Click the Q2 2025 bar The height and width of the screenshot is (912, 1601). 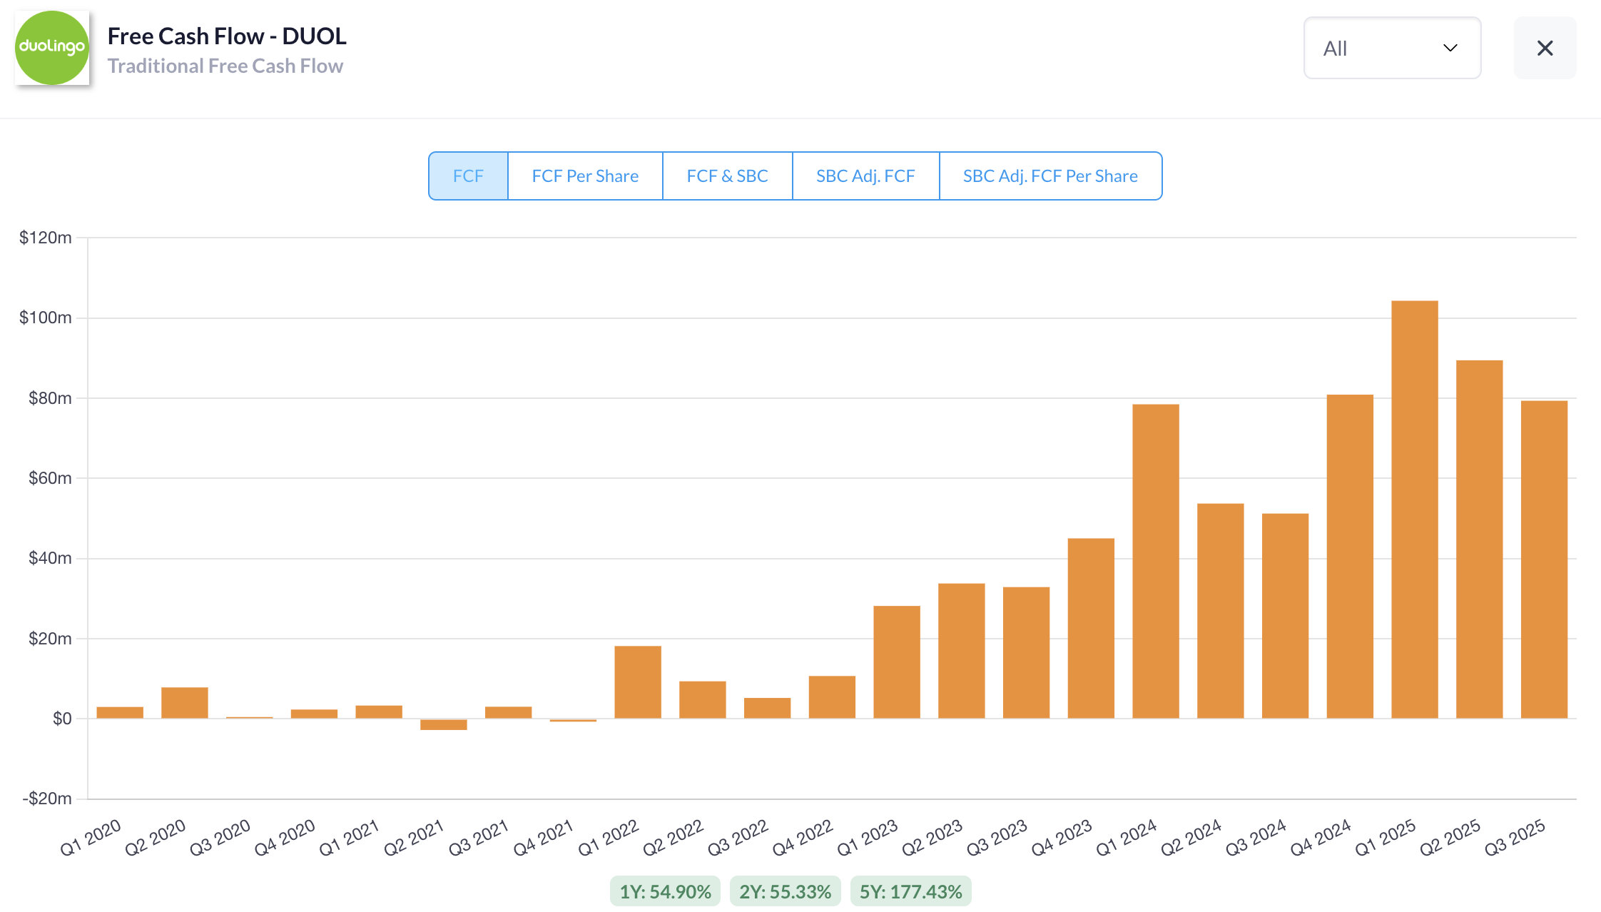click(x=1479, y=539)
